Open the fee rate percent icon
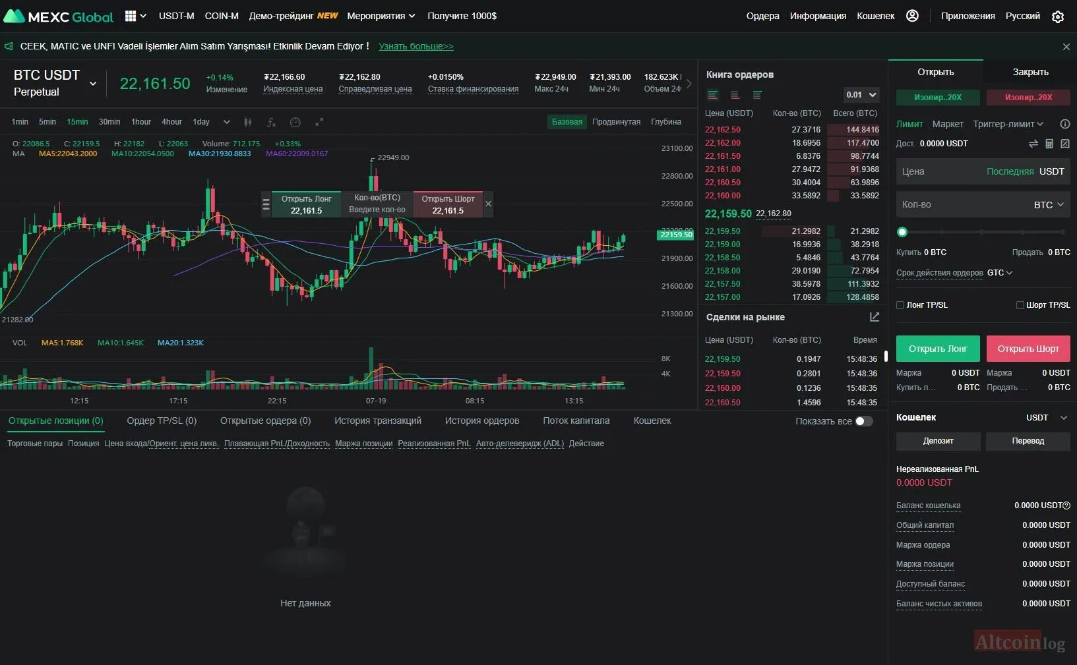Screen dimensions: 1077x665 click(x=1064, y=144)
